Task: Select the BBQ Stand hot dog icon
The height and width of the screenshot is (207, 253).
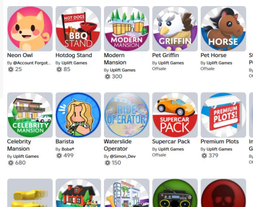Action: pyautogui.click(x=78, y=29)
